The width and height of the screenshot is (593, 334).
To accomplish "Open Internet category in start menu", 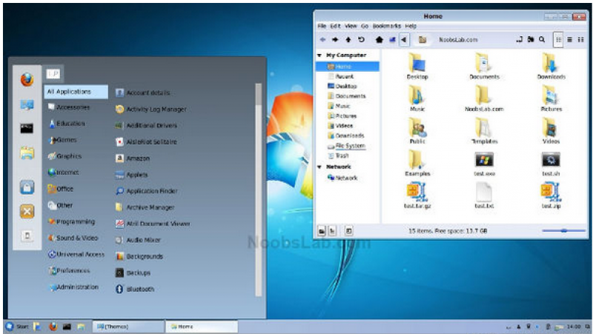I will (x=63, y=173).
